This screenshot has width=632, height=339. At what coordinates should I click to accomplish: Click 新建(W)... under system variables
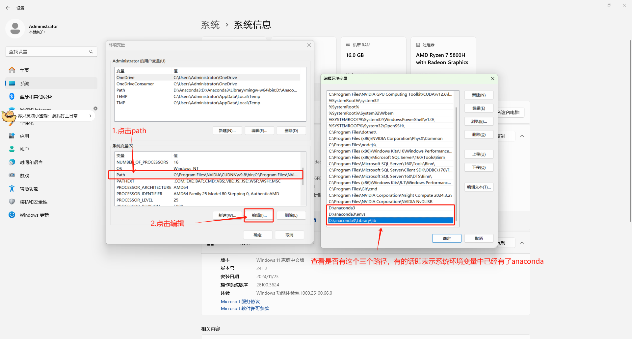coord(227,215)
